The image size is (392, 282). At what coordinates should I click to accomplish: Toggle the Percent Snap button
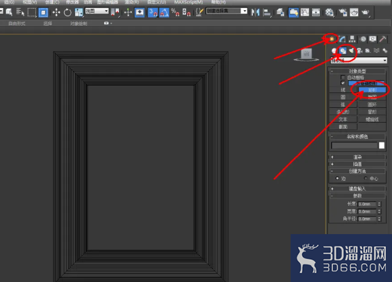pos(175,12)
